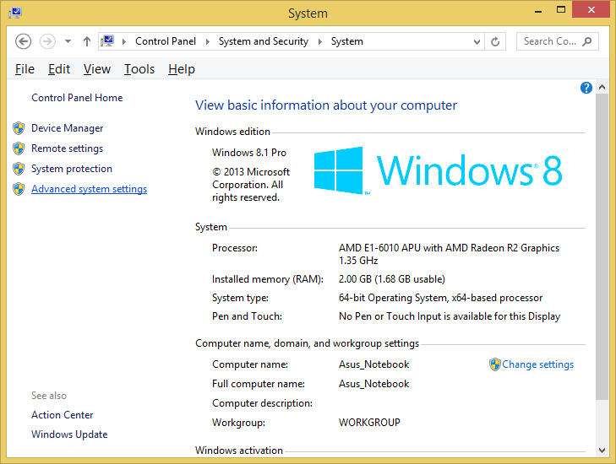Viewport: 616px width, 464px height.
Task: Select the 'Windows 8.1 Pro' edition text
Action: pos(249,153)
